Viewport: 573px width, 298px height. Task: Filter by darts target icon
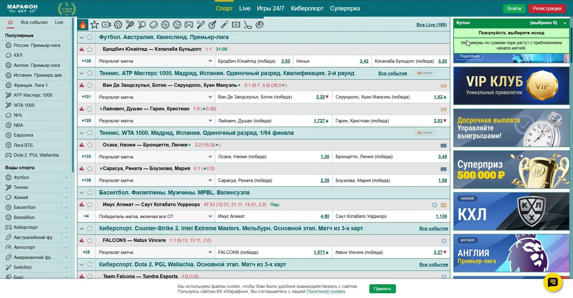pos(213,25)
